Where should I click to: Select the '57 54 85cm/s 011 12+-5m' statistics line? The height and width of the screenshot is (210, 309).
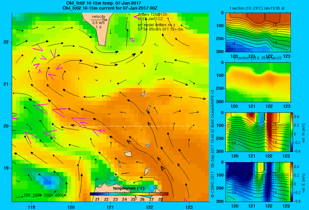coord(160,29)
